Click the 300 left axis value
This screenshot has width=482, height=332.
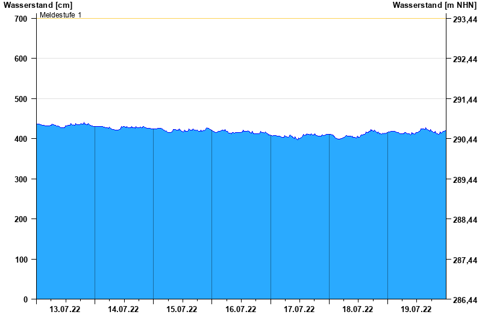pyautogui.click(x=21, y=179)
